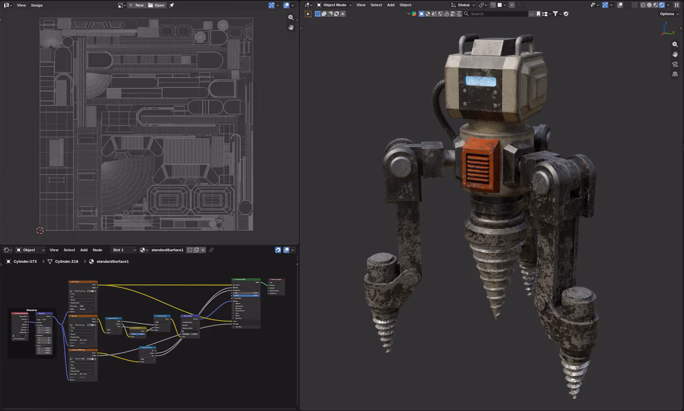This screenshot has height=411, width=684.
Task: Open Image menu in image editor
Action: pyautogui.click(x=37, y=5)
